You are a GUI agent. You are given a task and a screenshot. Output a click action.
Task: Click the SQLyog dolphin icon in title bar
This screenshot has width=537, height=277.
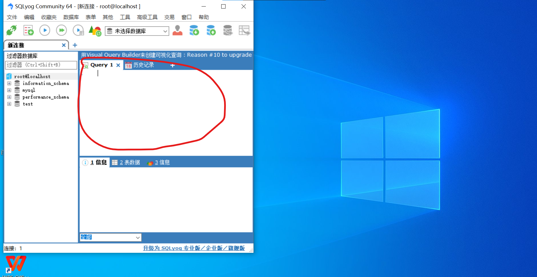coord(10,6)
